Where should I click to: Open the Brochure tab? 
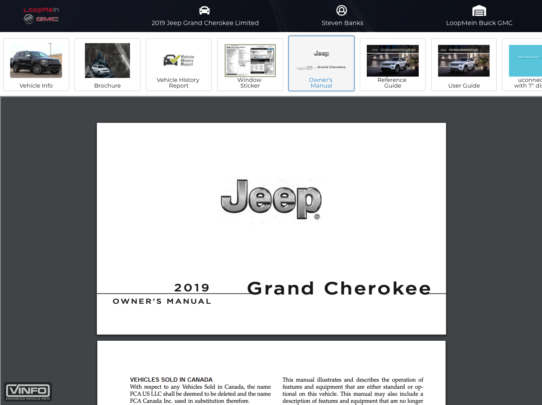pyautogui.click(x=107, y=65)
